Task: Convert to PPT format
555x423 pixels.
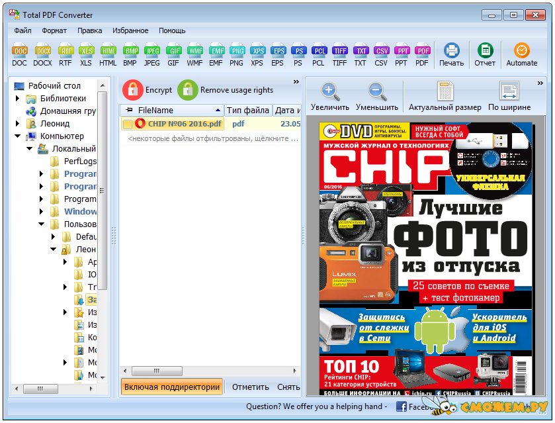Action: tap(402, 55)
